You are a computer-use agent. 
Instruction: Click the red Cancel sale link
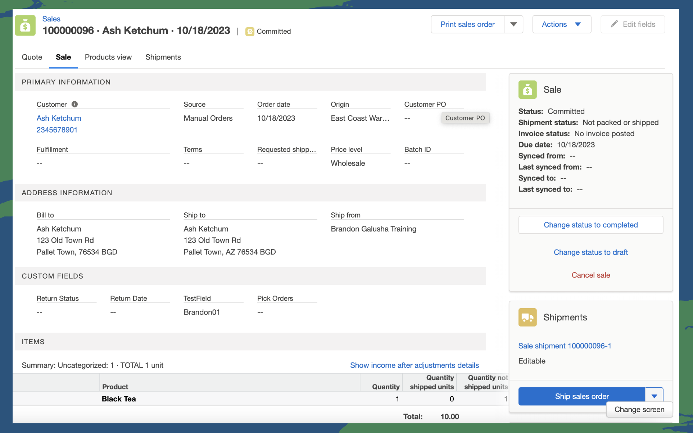(591, 275)
